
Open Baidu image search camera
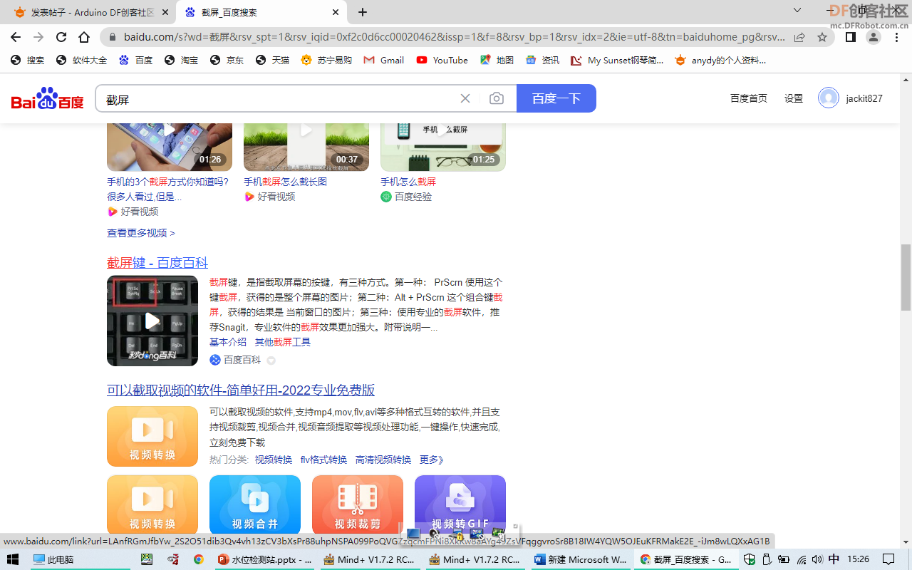(x=497, y=98)
